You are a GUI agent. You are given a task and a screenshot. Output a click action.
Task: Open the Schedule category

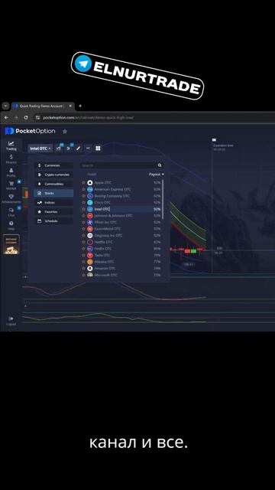tap(53, 221)
